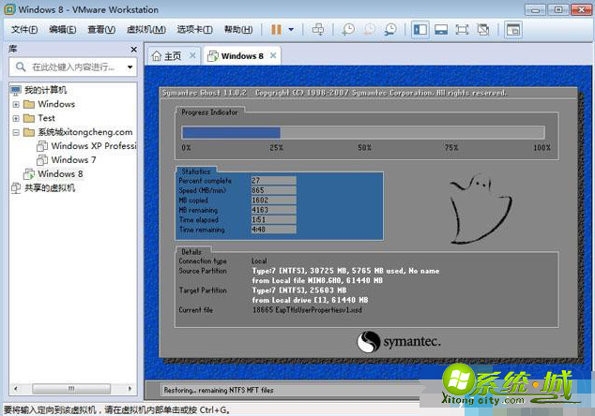The width and height of the screenshot is (595, 416).
Task: Click the Send Ctrl+Alt+Del toolbar icon
Action: click(318, 30)
